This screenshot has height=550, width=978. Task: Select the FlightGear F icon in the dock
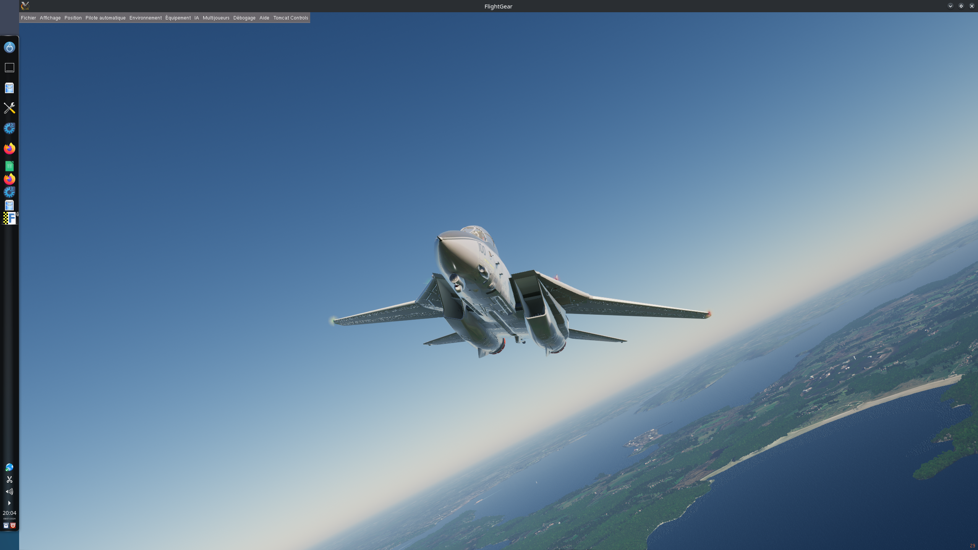(x=10, y=218)
